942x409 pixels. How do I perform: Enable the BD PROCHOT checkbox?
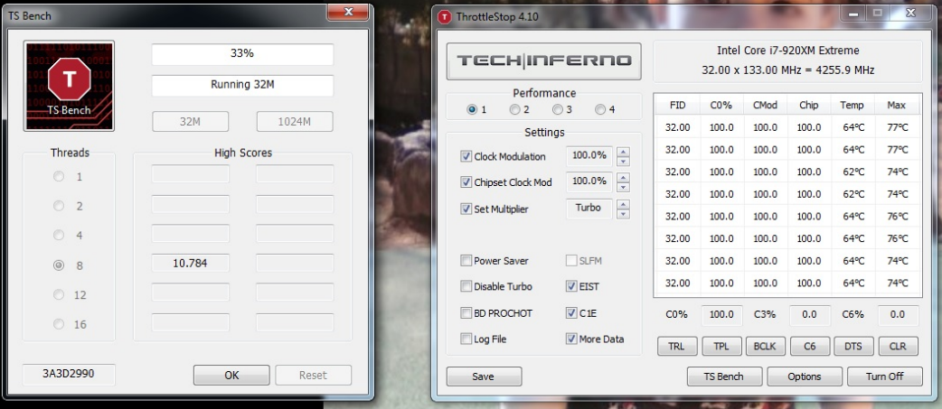(x=466, y=313)
